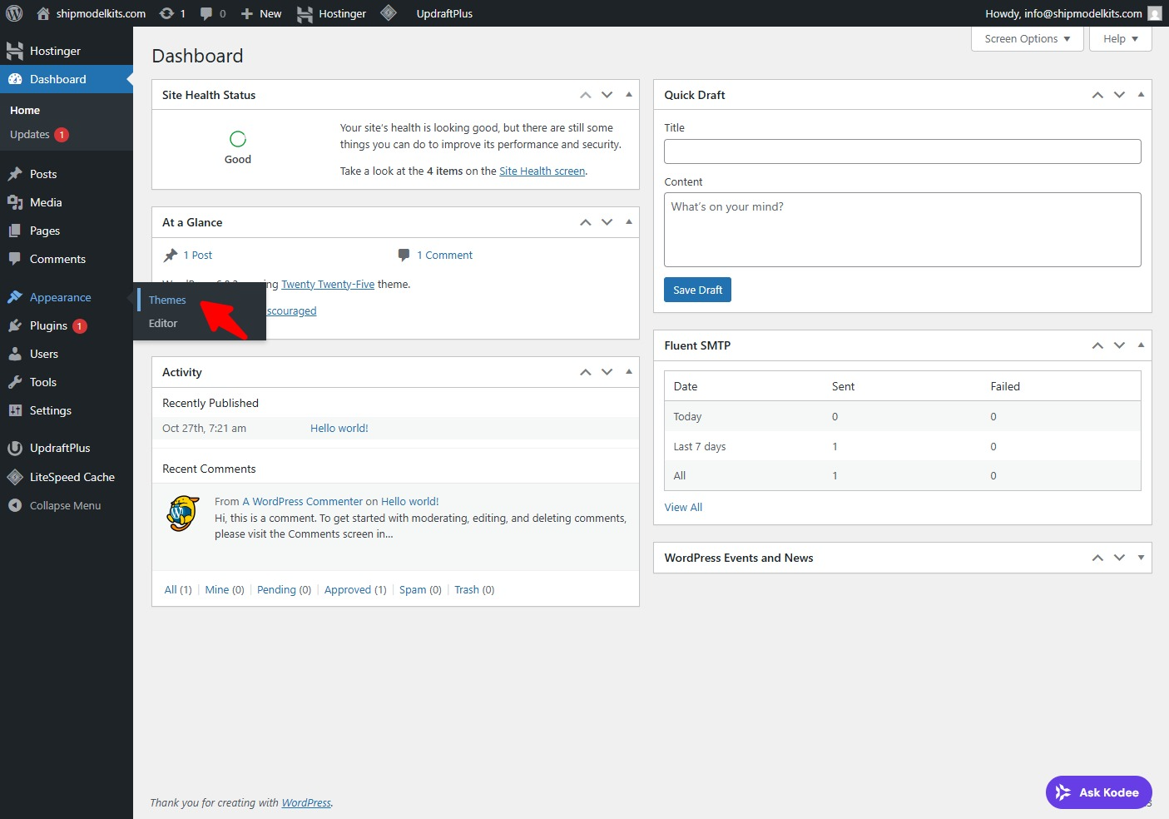Open the LiteSpeed diamond icon in admin bar
The image size is (1169, 819).
pyautogui.click(x=388, y=13)
